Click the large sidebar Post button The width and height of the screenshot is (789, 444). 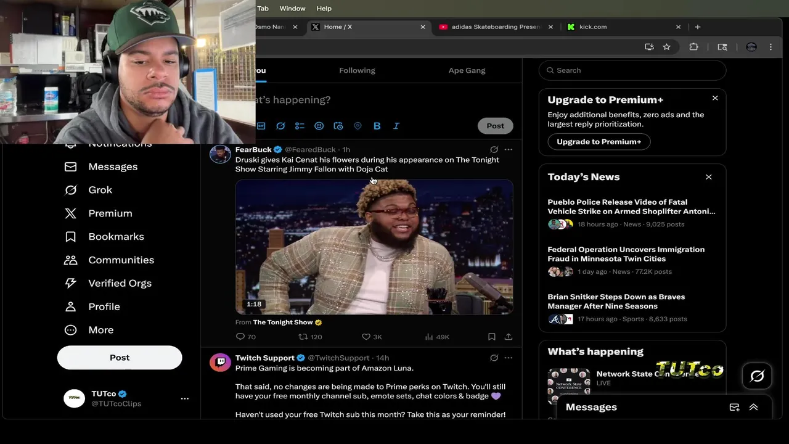pyautogui.click(x=120, y=358)
